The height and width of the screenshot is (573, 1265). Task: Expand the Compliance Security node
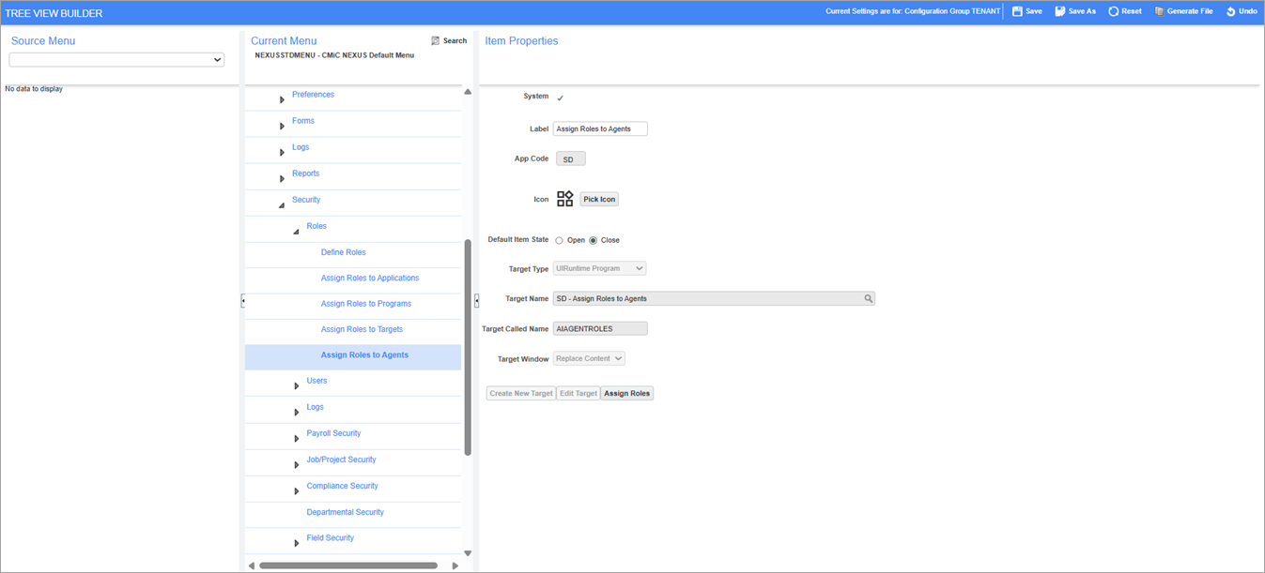[x=296, y=490]
